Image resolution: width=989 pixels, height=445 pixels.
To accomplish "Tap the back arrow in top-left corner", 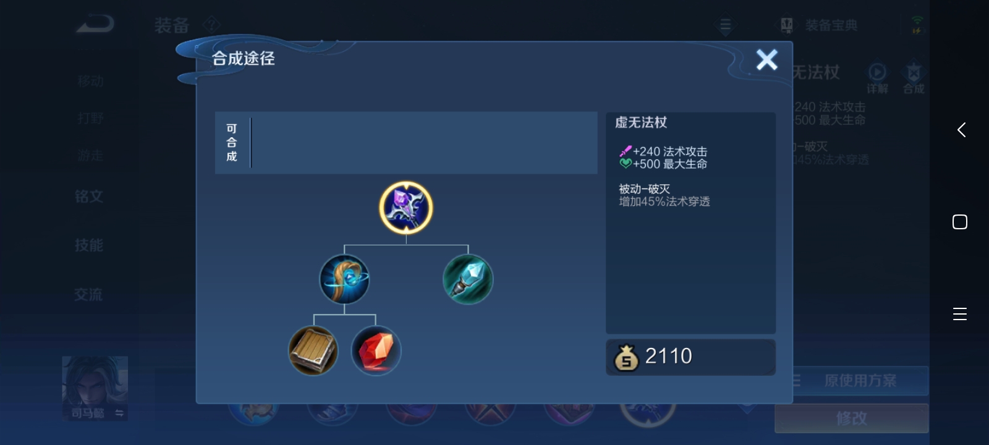I will tap(95, 24).
